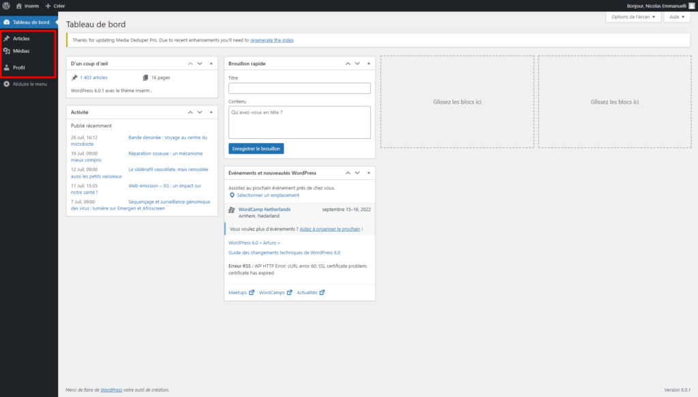Open Médias in the sidebar

point(21,51)
